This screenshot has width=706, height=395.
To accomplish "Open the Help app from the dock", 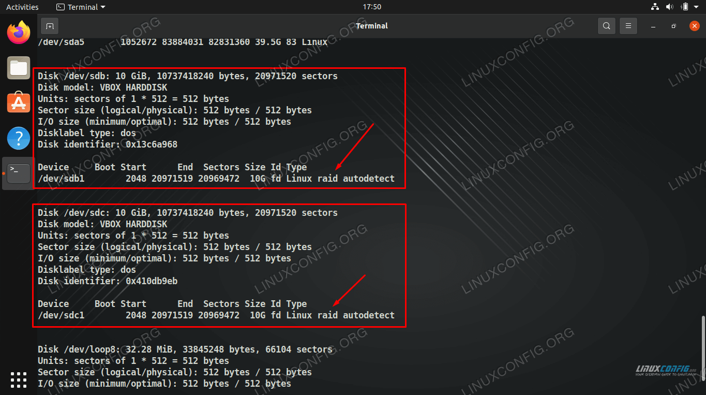I will (18, 138).
